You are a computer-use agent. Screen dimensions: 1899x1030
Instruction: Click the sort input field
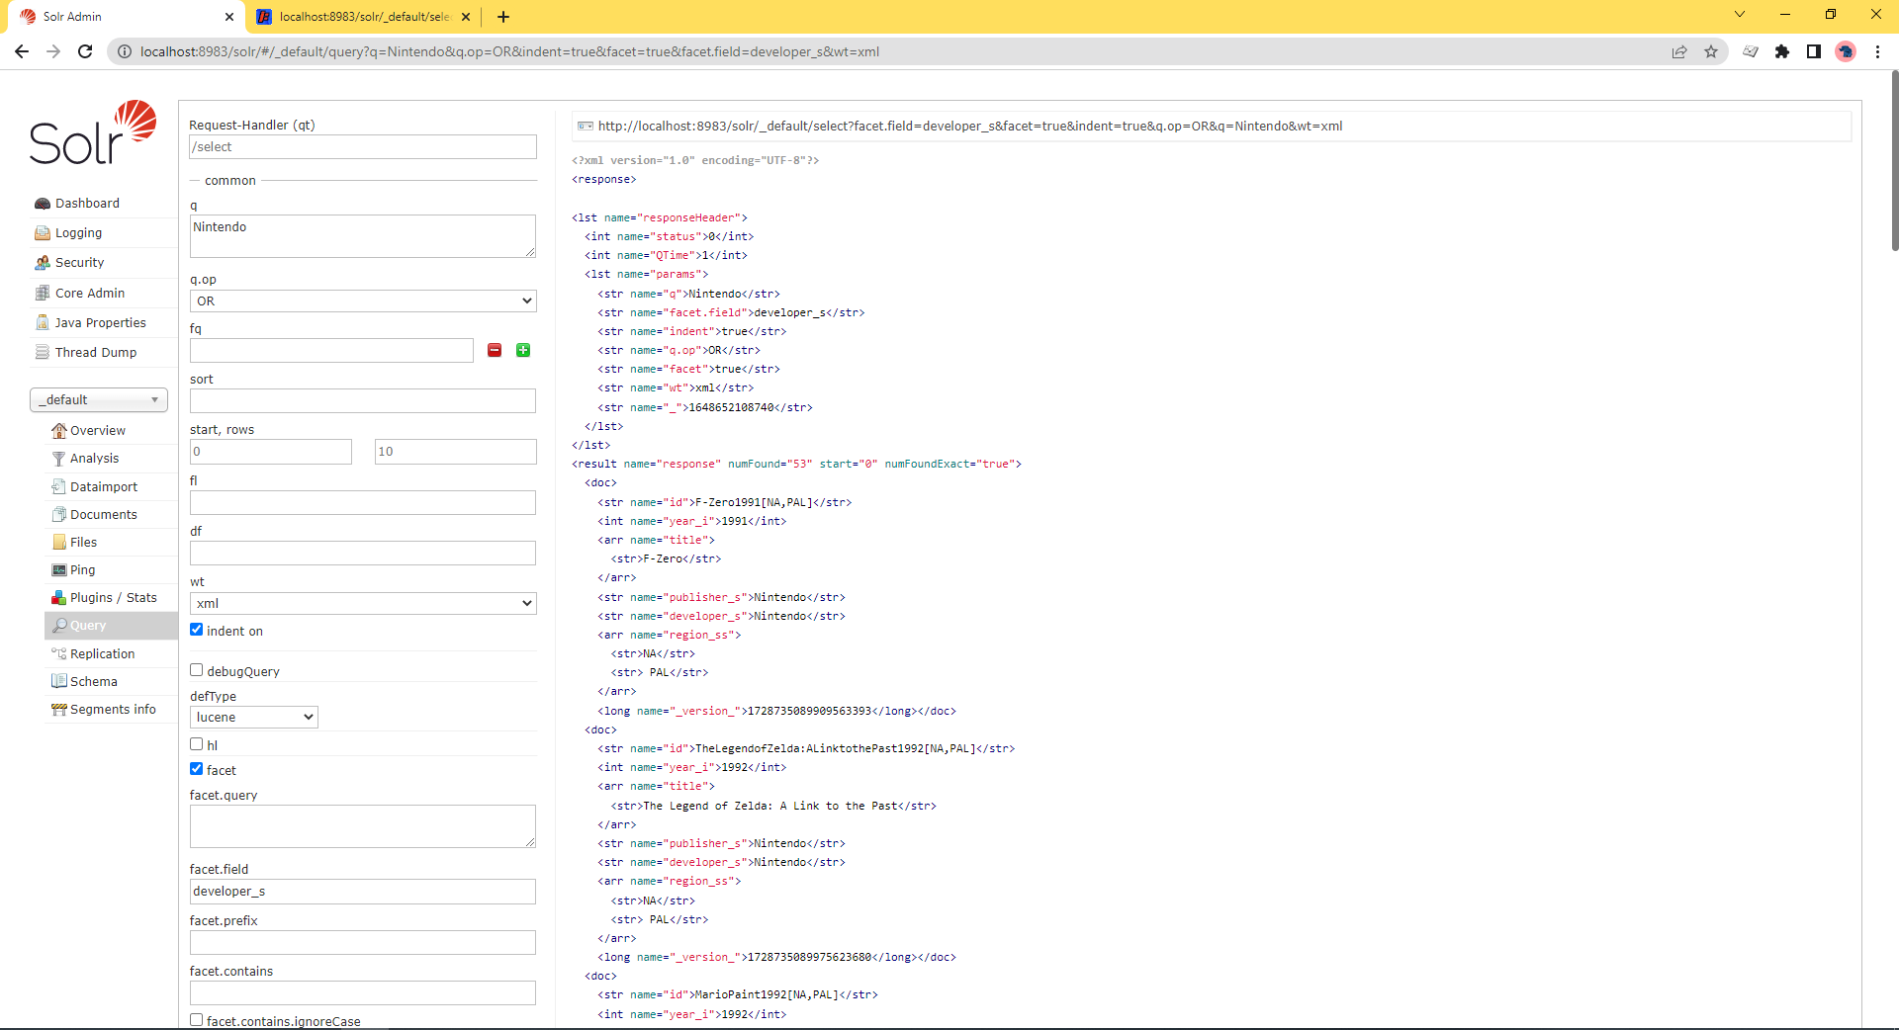point(363,401)
